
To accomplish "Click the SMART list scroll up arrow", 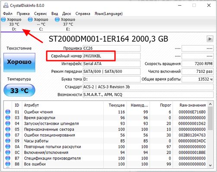I will 211,104.
